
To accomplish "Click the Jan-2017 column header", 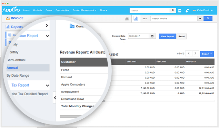I will (140, 62).
